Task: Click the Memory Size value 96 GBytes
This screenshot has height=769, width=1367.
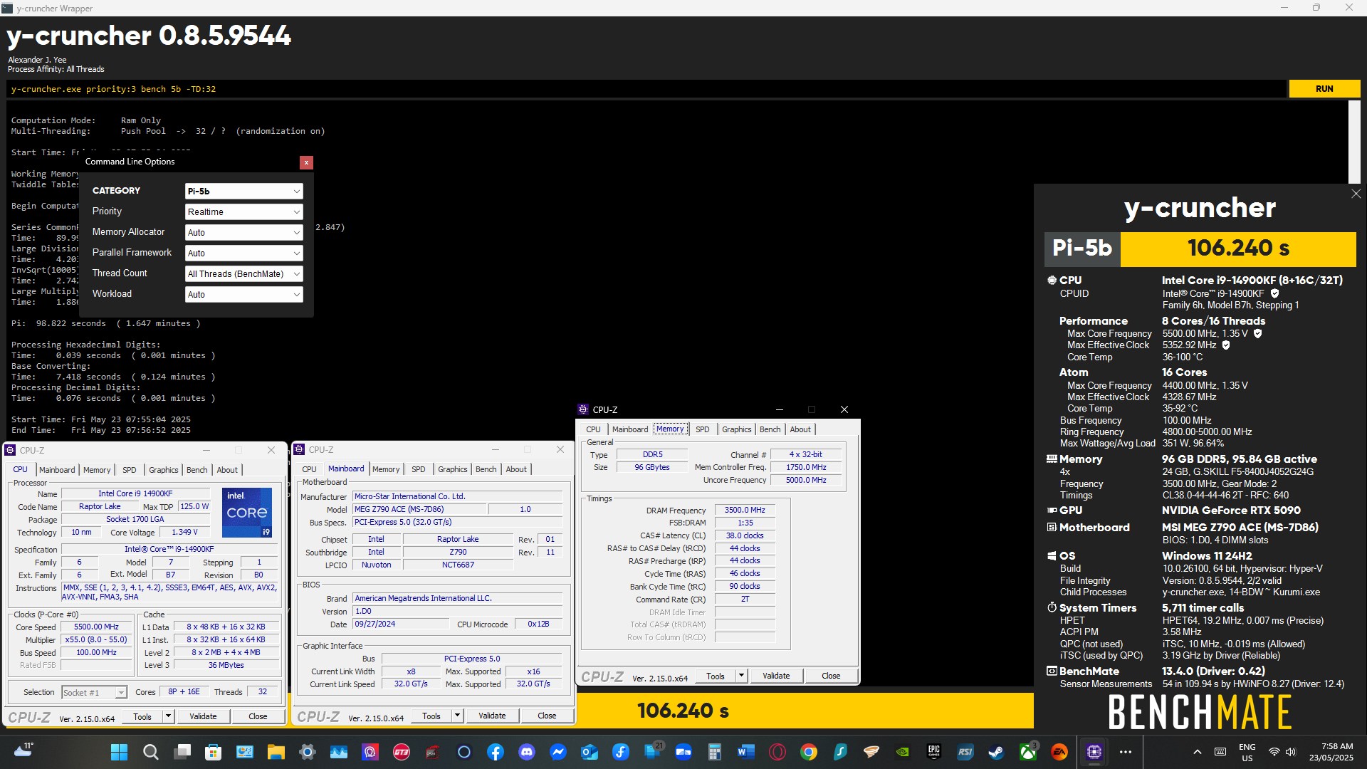Action: coord(651,468)
